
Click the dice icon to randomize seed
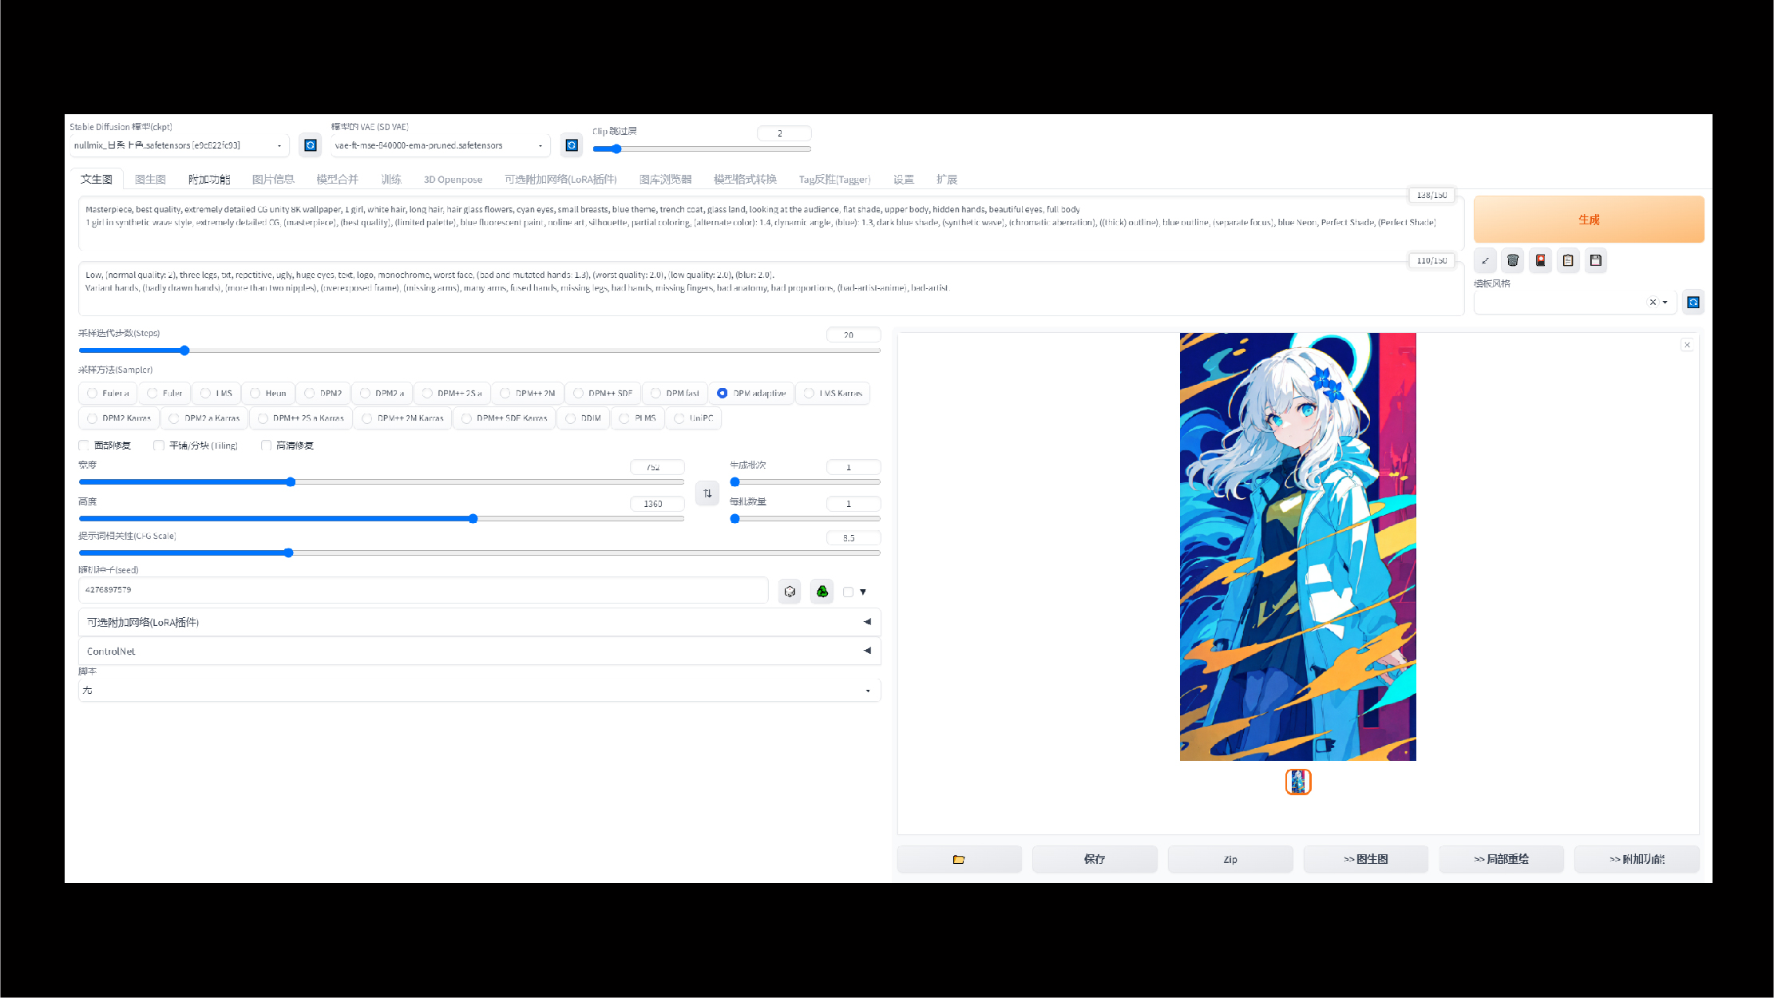point(790,592)
